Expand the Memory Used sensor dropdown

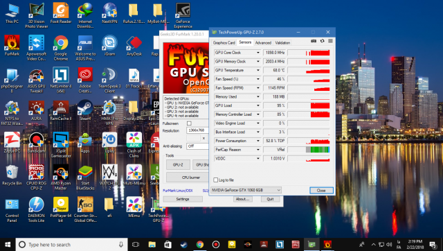tap(258, 97)
